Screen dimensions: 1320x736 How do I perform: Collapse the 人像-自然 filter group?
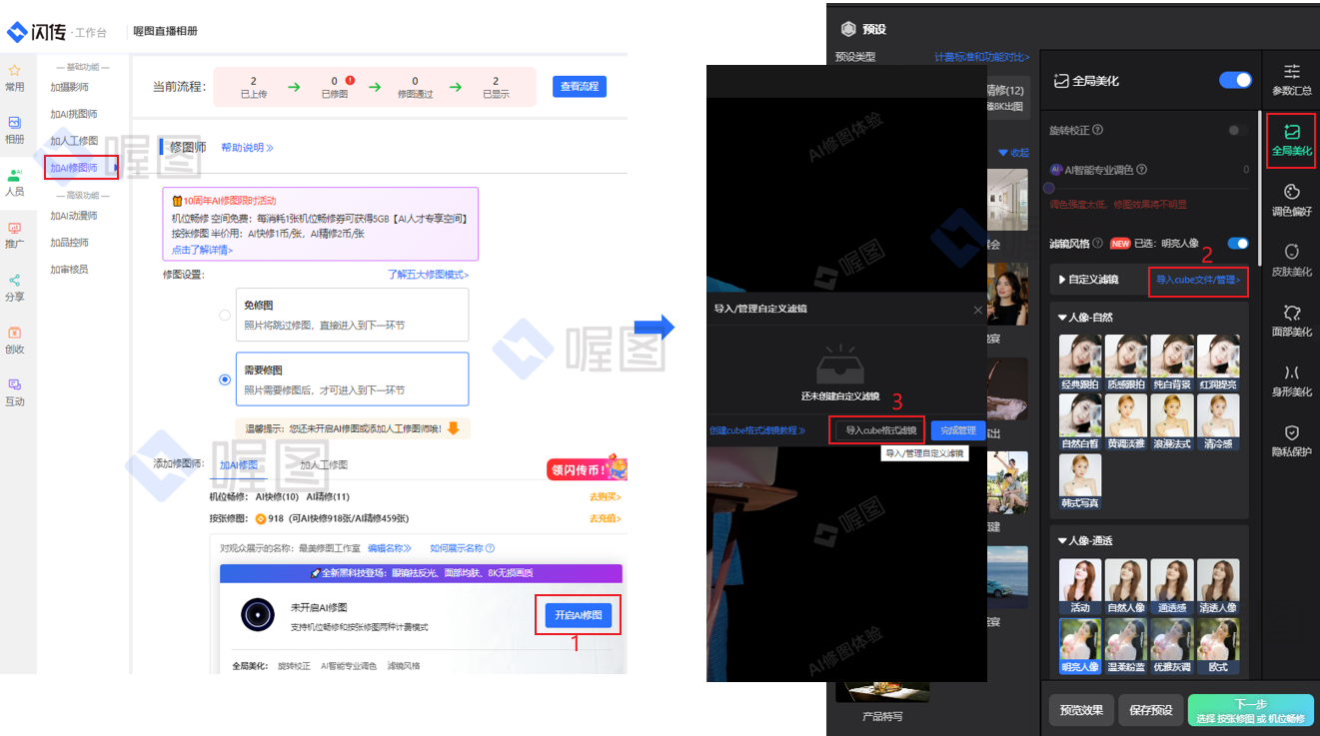(x=1086, y=317)
